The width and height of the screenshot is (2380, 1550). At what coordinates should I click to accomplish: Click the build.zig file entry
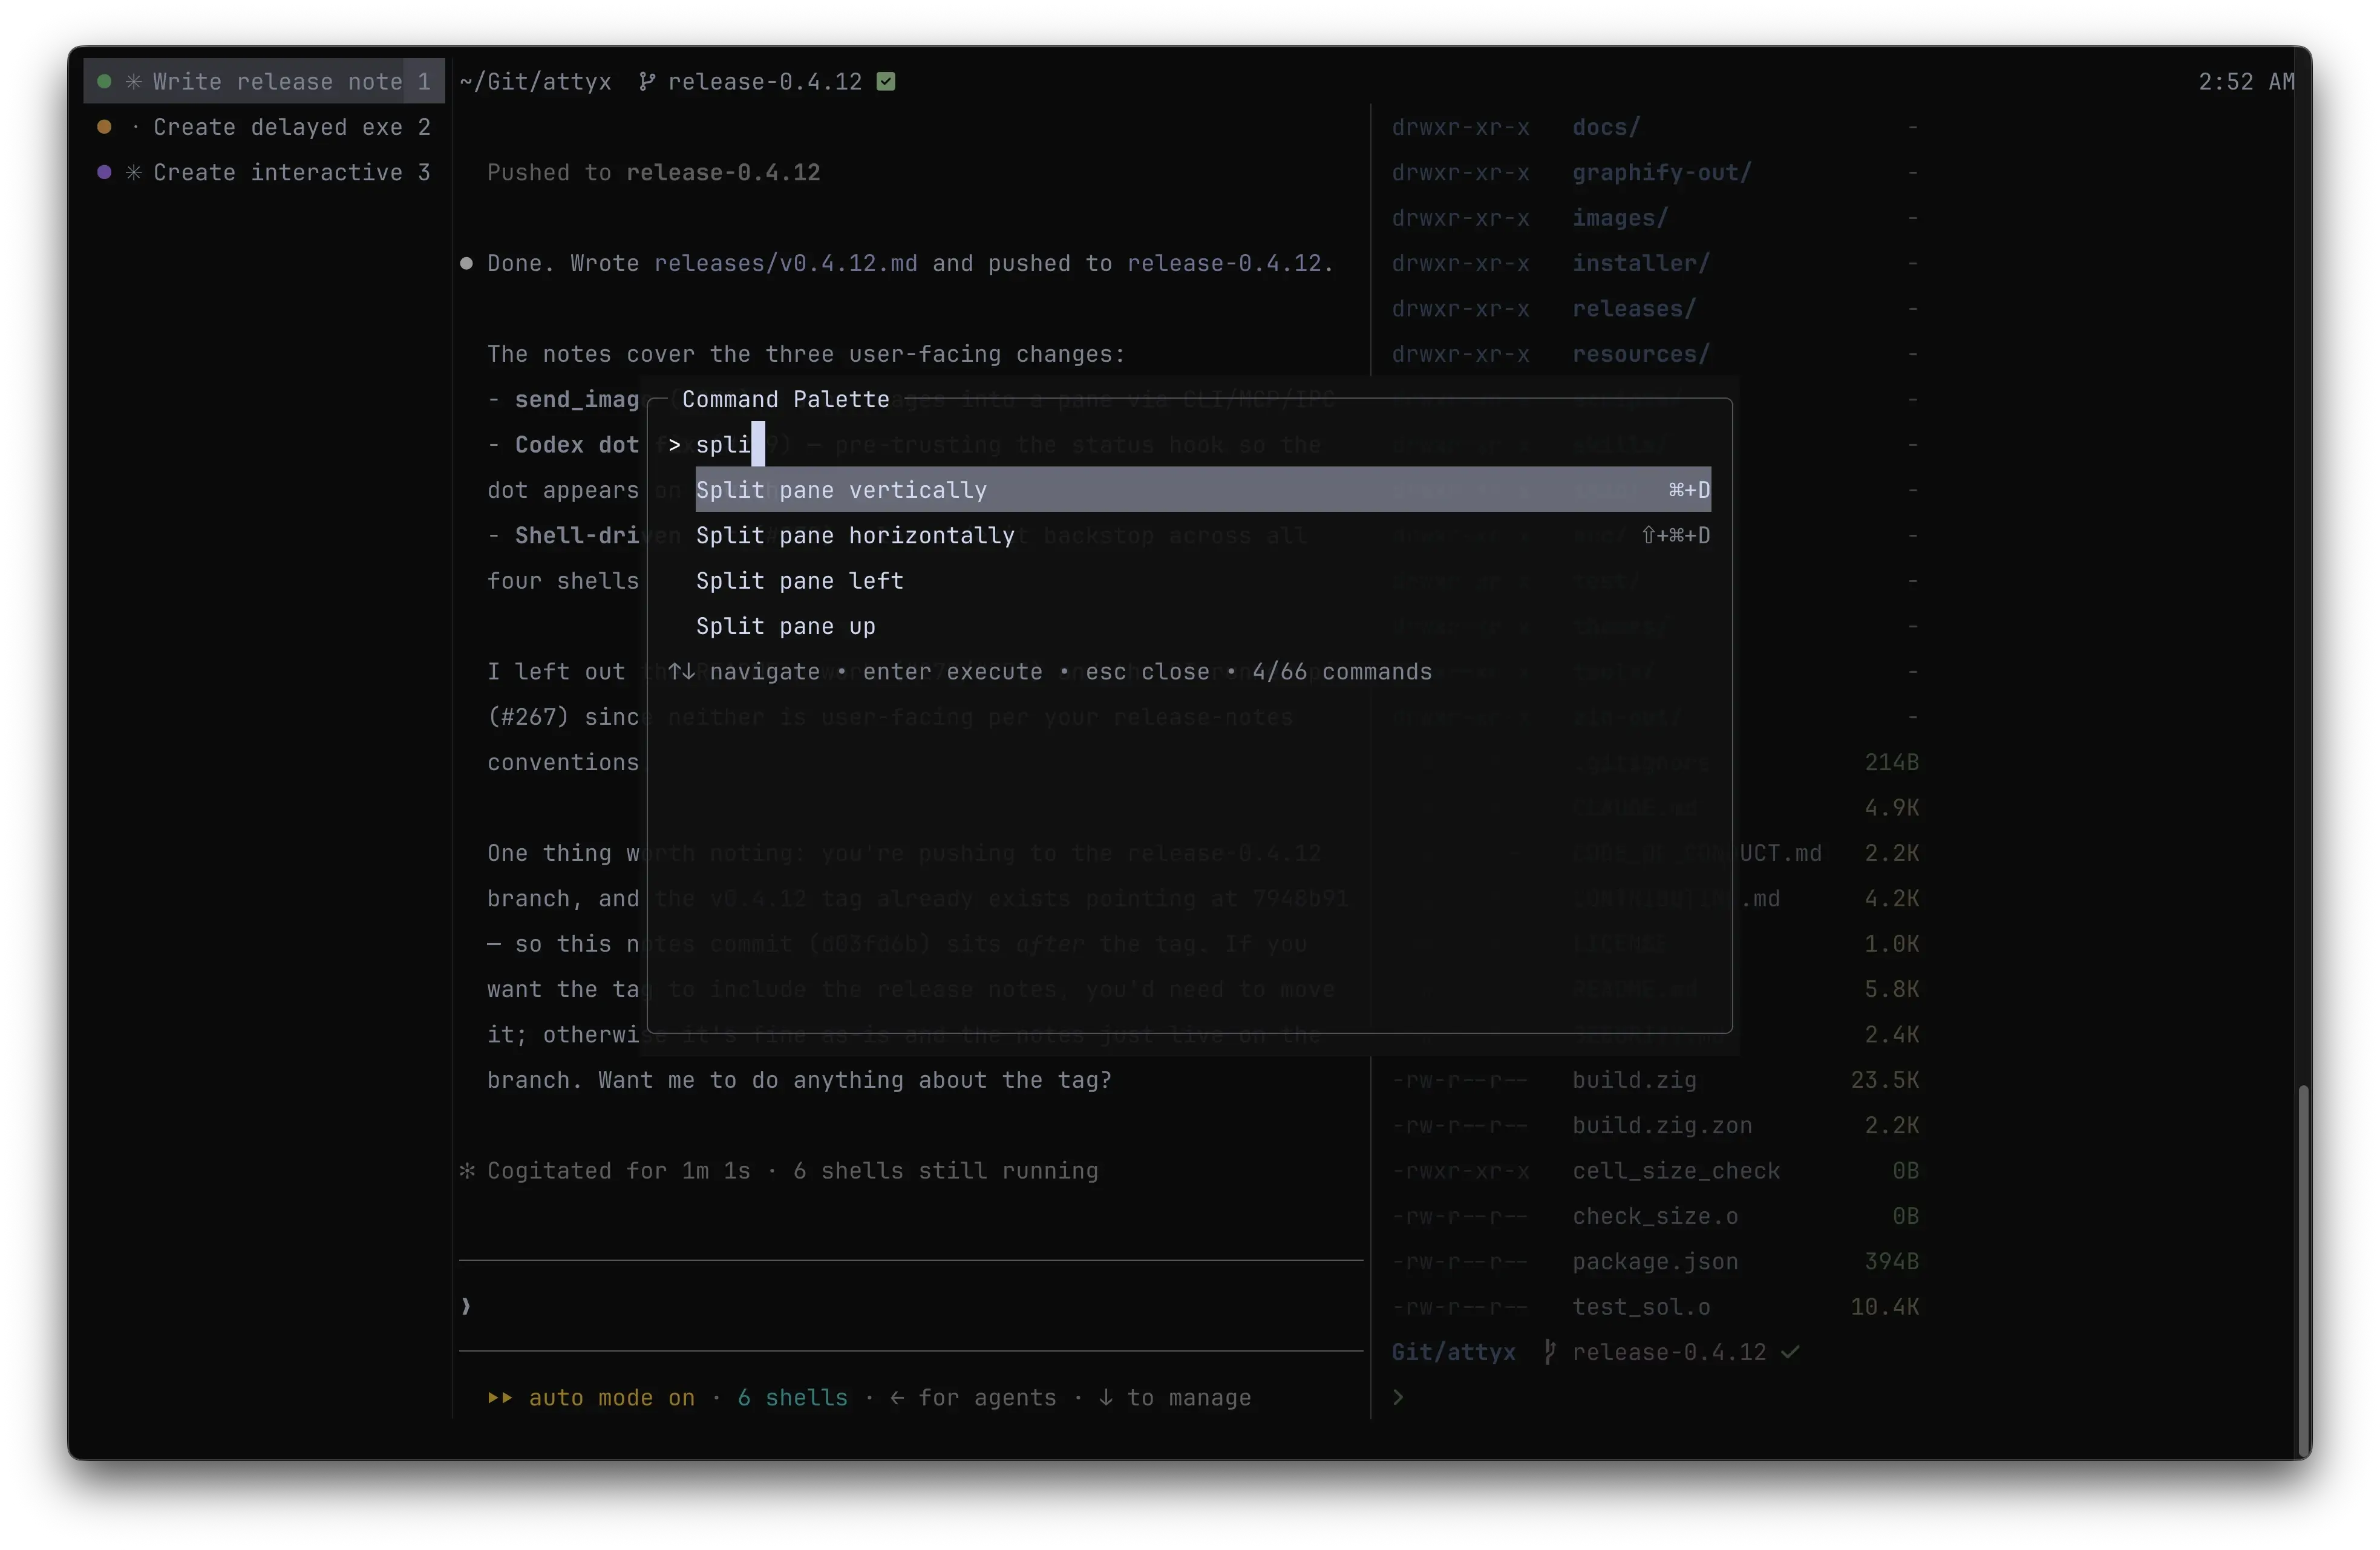[x=1634, y=1080]
